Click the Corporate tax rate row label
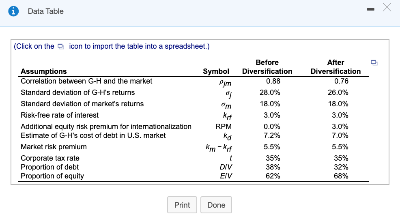Image resolution: width=400 pixels, height=219 pixels. (x=50, y=158)
